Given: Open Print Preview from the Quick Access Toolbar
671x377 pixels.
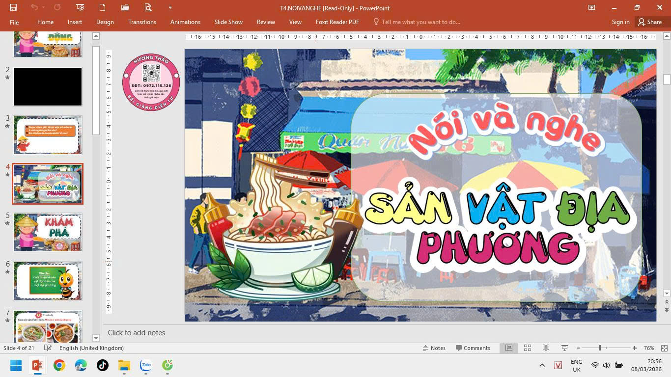Looking at the screenshot, I should point(148,7).
